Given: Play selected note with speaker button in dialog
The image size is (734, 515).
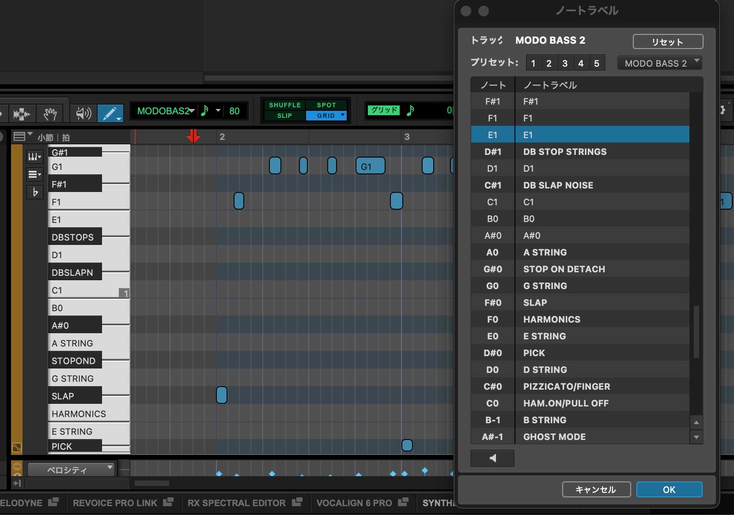Looking at the screenshot, I should (492, 458).
